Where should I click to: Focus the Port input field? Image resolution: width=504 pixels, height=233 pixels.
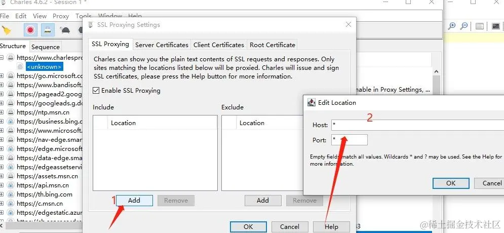(x=350, y=140)
